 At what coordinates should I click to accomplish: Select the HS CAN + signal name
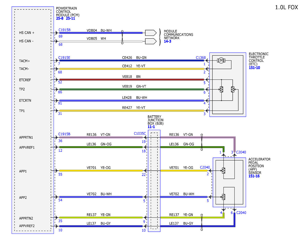(x=27, y=33)
